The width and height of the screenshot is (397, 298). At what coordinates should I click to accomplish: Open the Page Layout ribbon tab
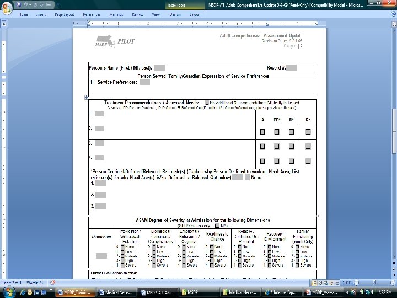65,15
